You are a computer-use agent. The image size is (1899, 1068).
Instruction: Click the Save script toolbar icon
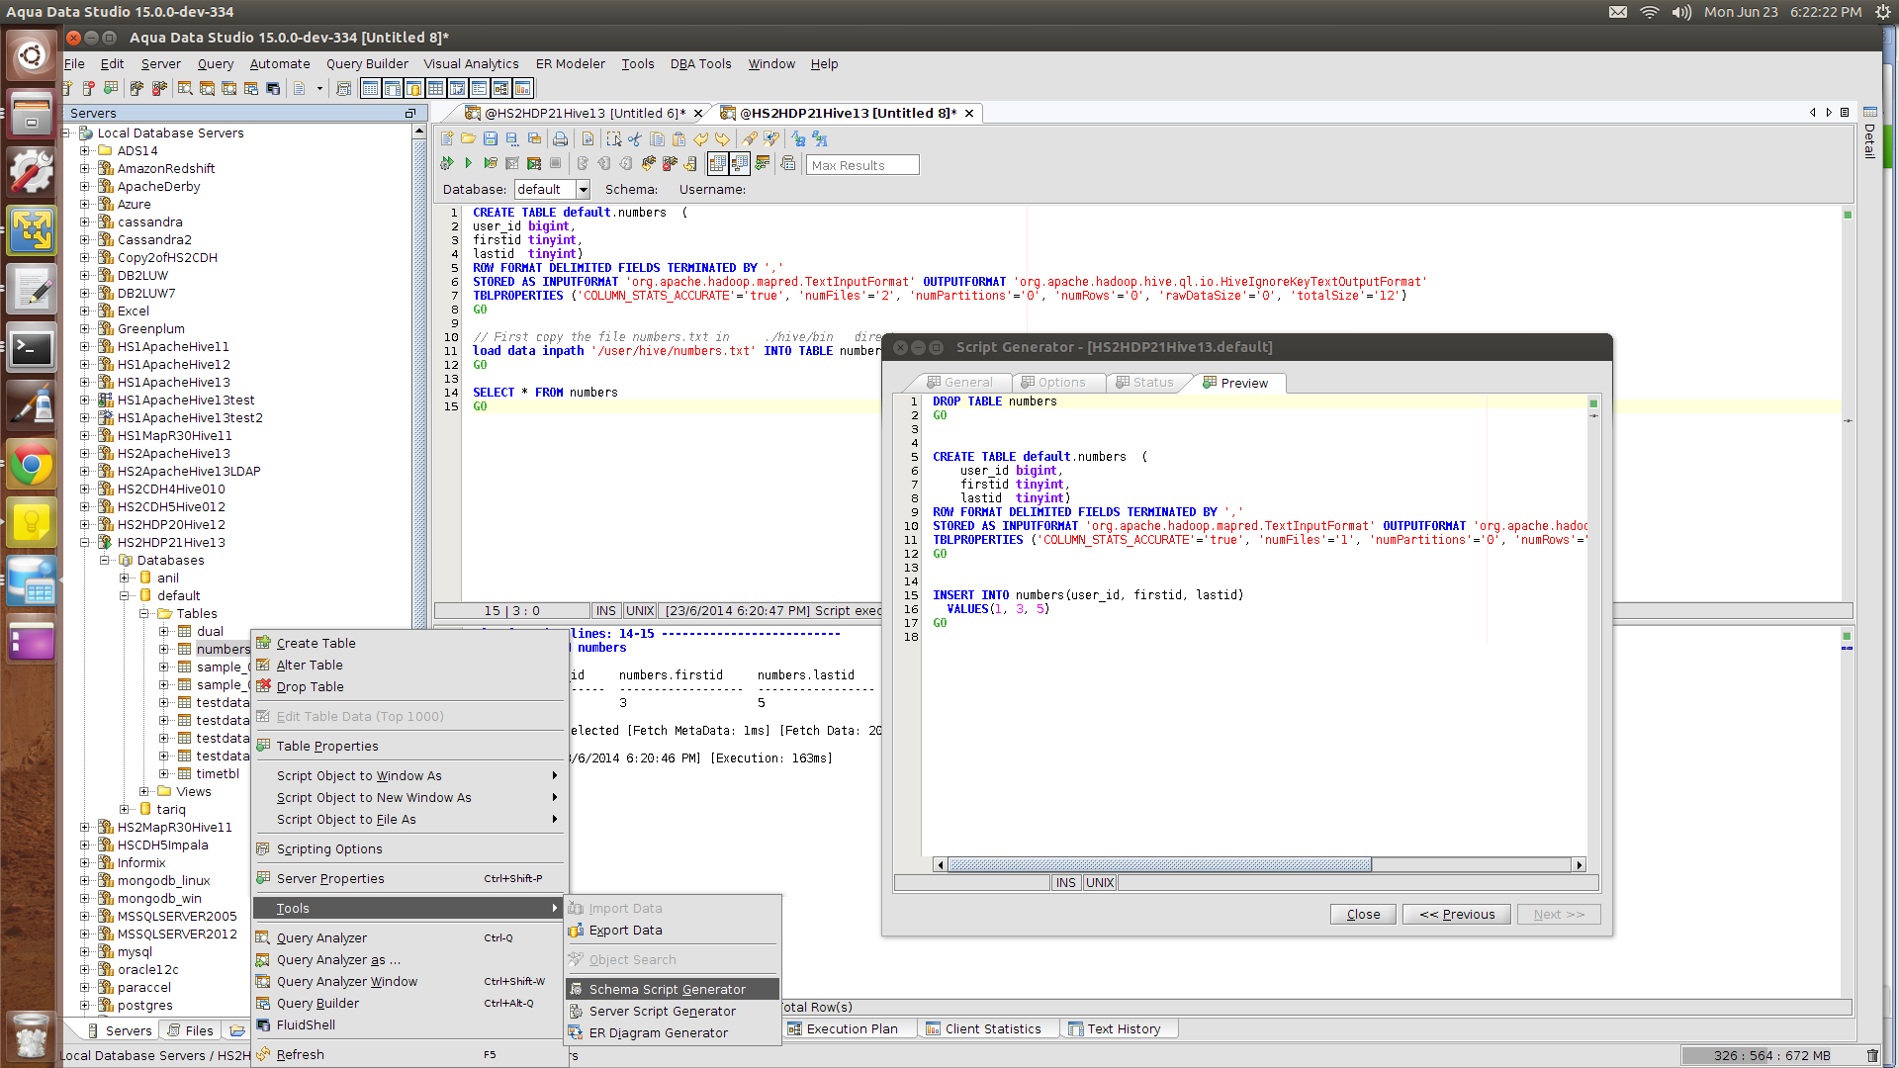click(491, 139)
